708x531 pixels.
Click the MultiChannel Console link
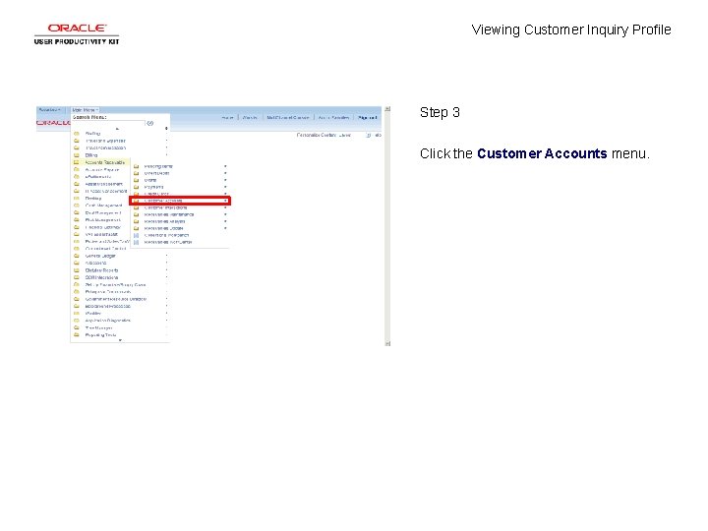[288, 117]
